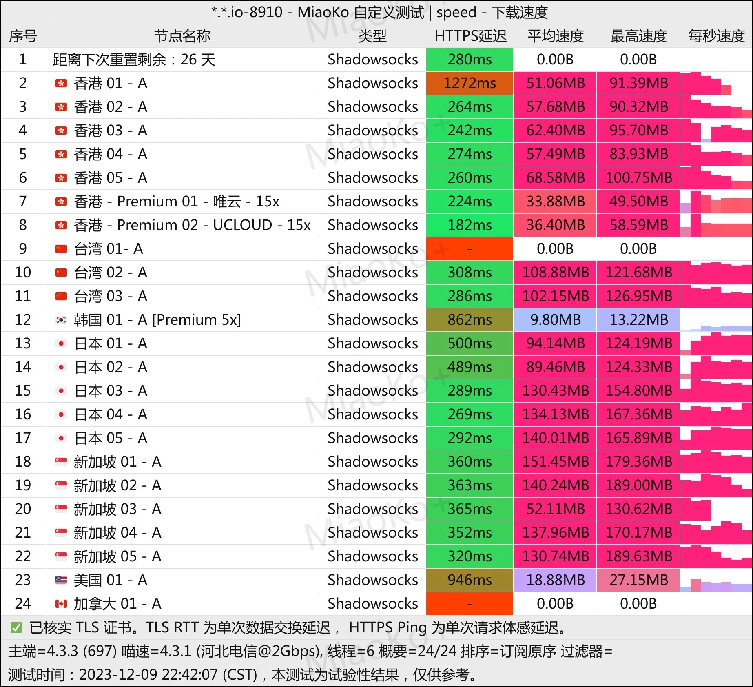Click the flag icon next to 台湾 02 - A
This screenshot has width=753, height=687.
pyautogui.click(x=61, y=273)
